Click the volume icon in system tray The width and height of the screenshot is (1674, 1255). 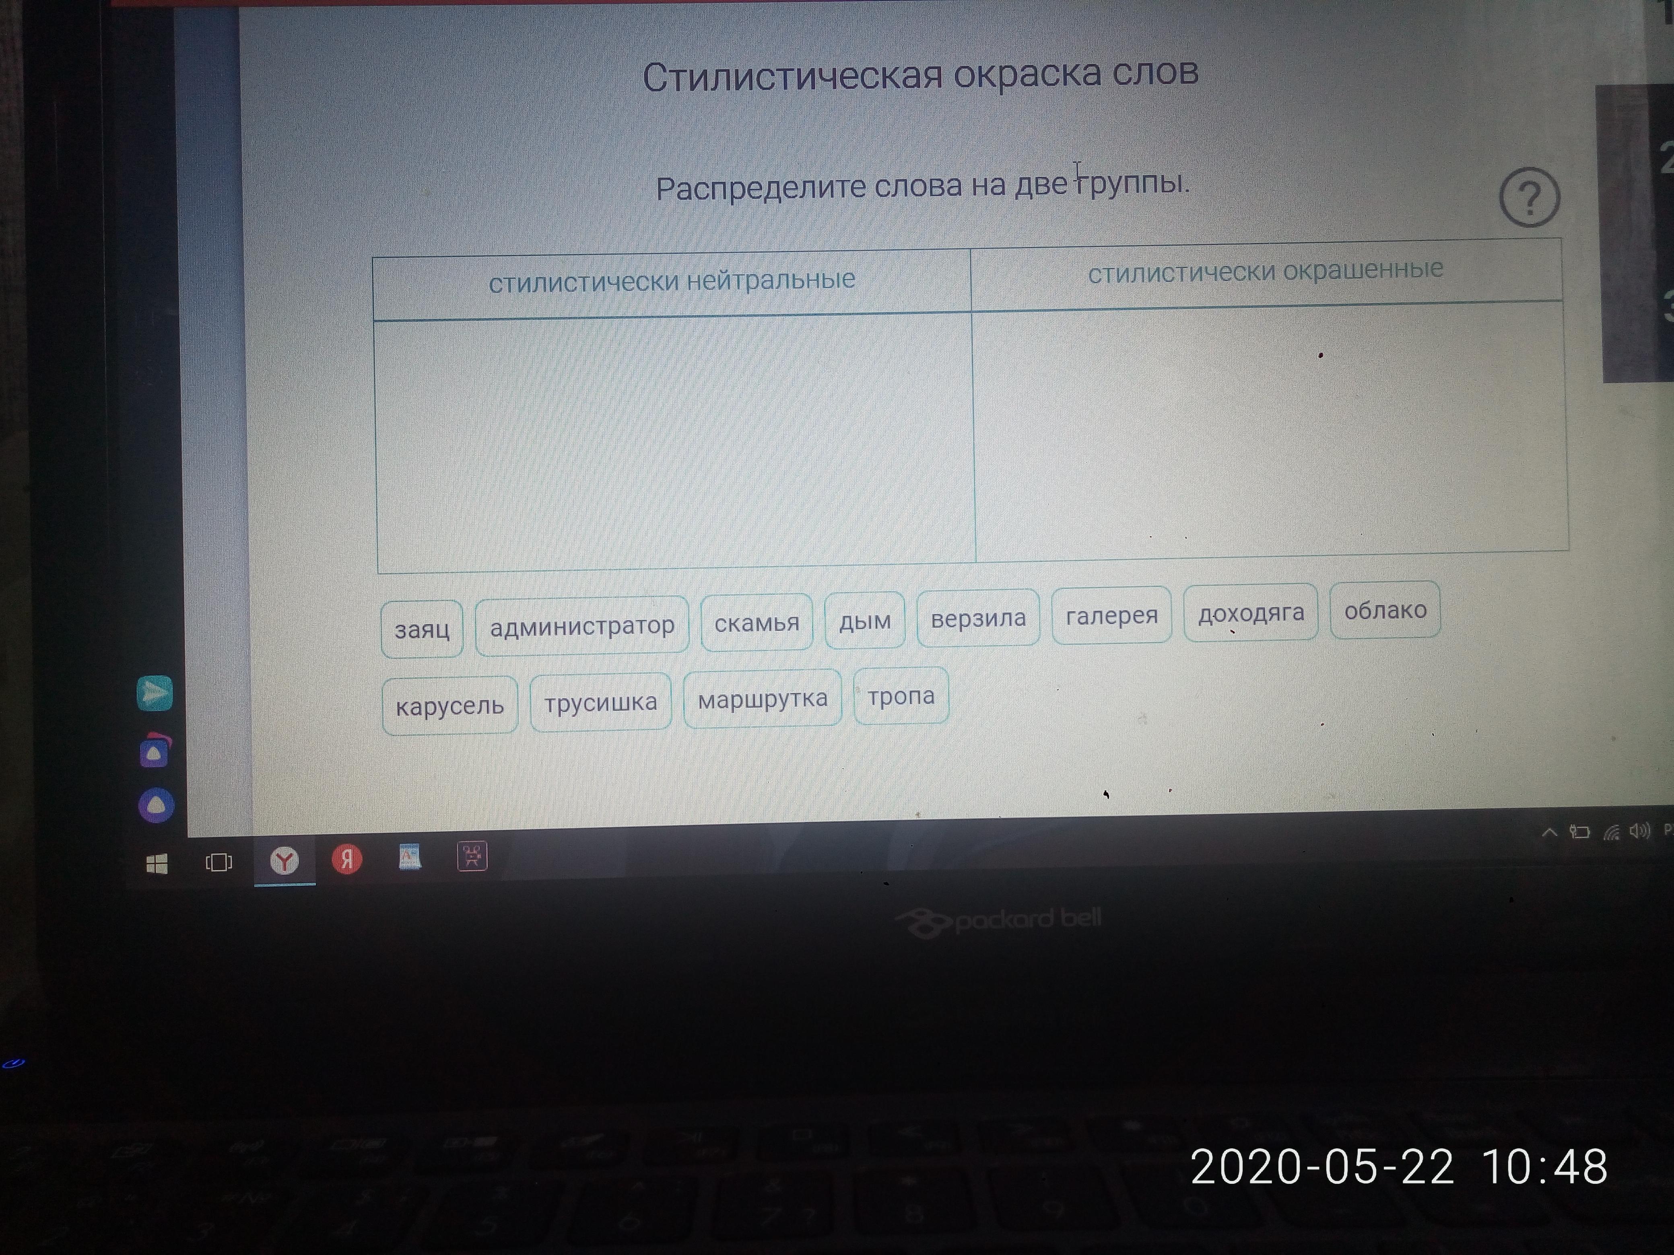(1639, 831)
